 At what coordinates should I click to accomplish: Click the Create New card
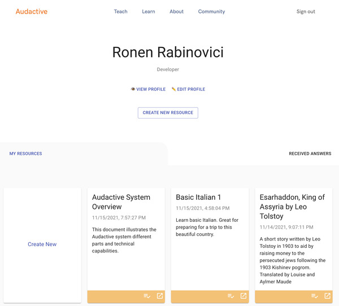coord(42,244)
